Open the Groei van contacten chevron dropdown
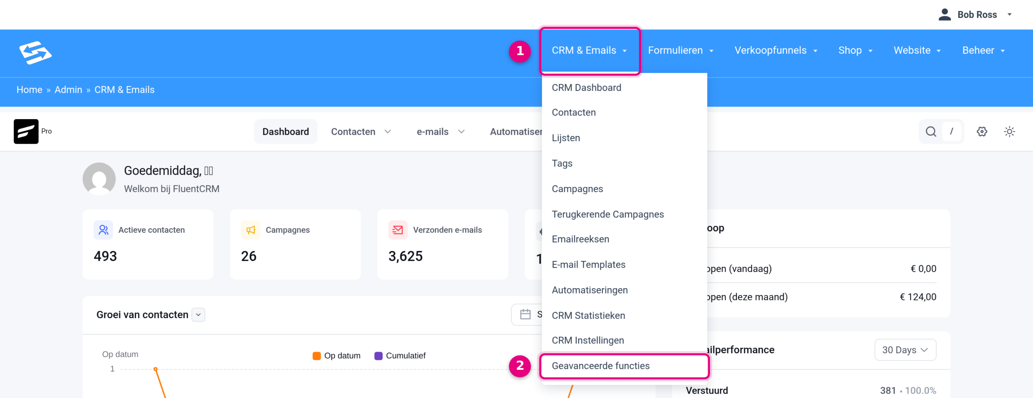The height and width of the screenshot is (398, 1033). 198,315
